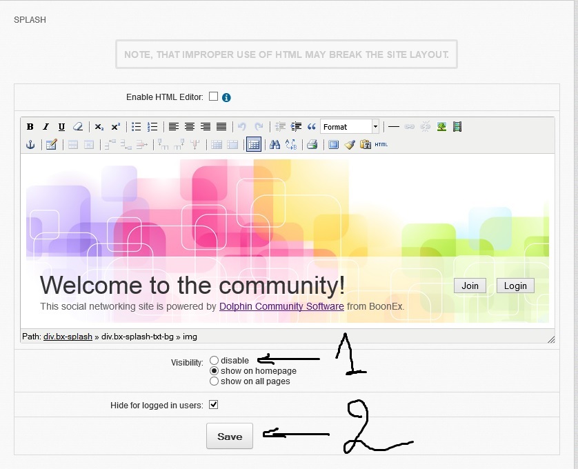Insert an anchor with the anchor icon
Screen dimensions: 578x469
pos(30,145)
